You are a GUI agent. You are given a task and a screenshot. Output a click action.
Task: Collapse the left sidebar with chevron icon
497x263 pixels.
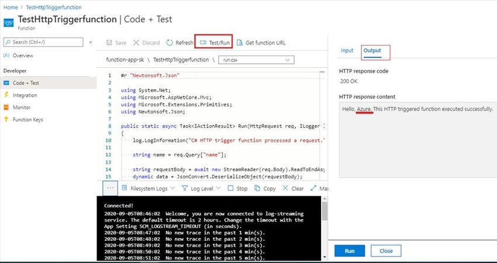(91, 42)
